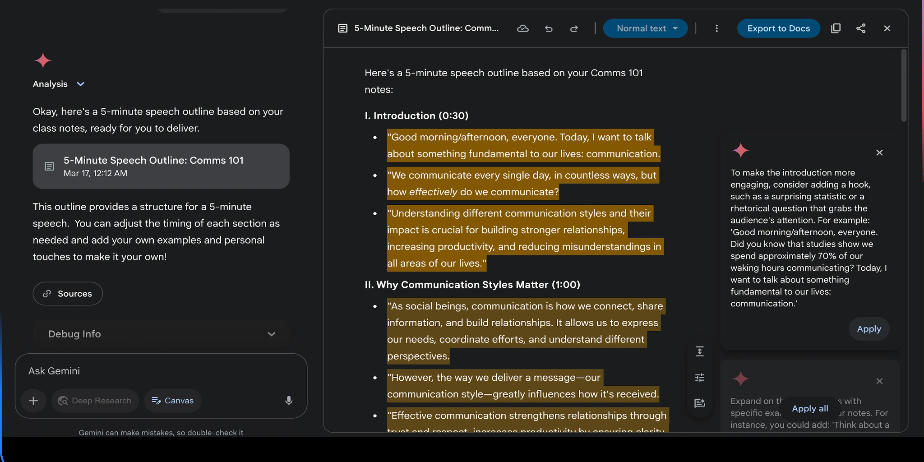Click heading 'II. Why Communication Styles Matter (1:00)'
Screen dimensions: 924x462
tap(472, 285)
